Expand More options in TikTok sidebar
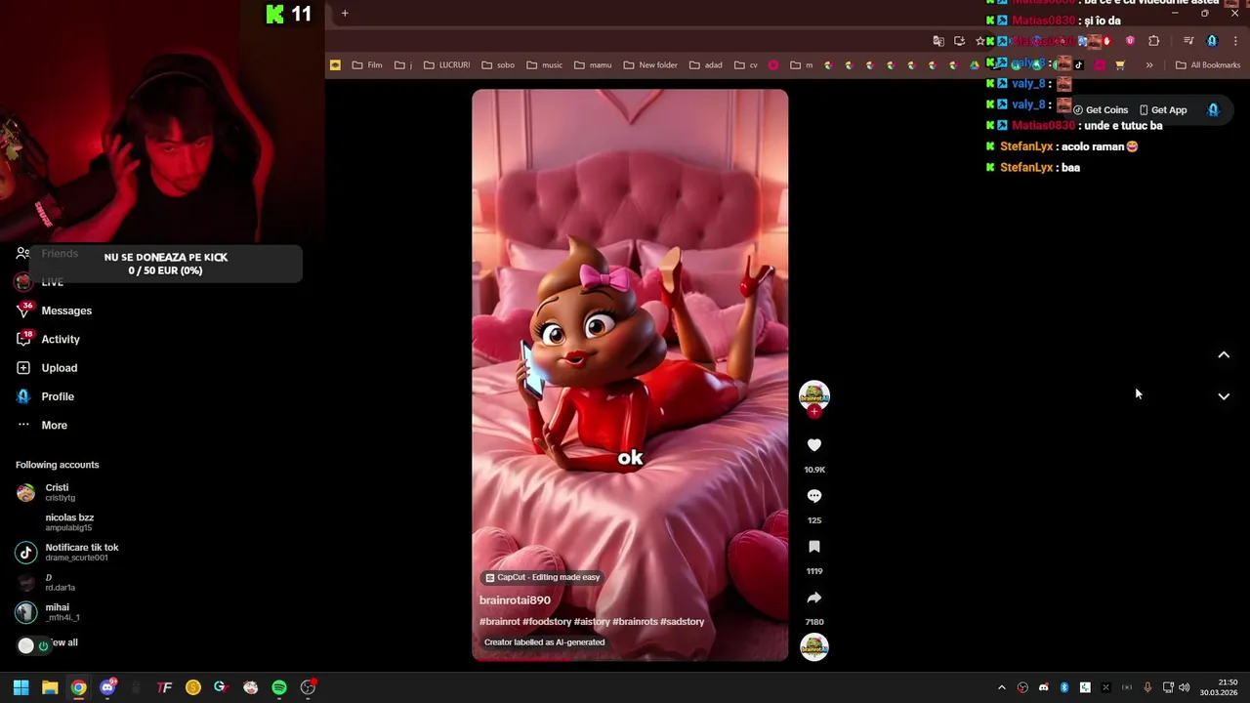The image size is (1250, 703). (x=42, y=425)
